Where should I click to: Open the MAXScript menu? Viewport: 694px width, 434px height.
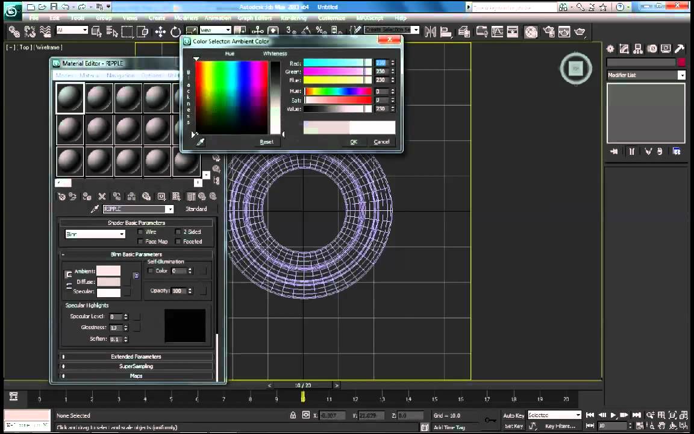(369, 18)
